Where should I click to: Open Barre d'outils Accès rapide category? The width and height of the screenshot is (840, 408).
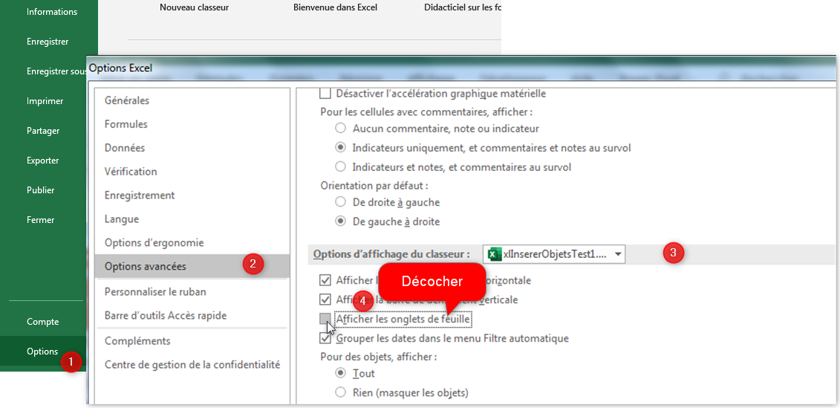(x=166, y=315)
